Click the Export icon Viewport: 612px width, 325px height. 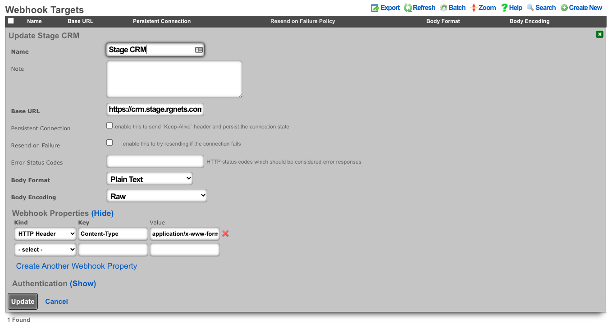pyautogui.click(x=375, y=8)
